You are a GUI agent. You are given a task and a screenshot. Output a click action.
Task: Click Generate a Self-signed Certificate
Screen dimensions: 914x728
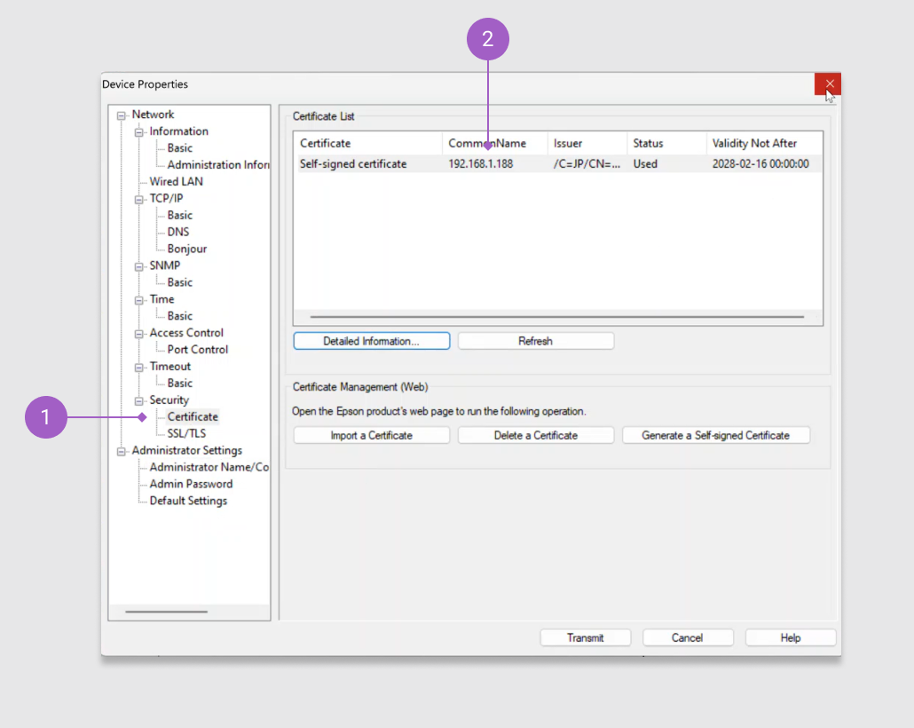[x=716, y=436]
